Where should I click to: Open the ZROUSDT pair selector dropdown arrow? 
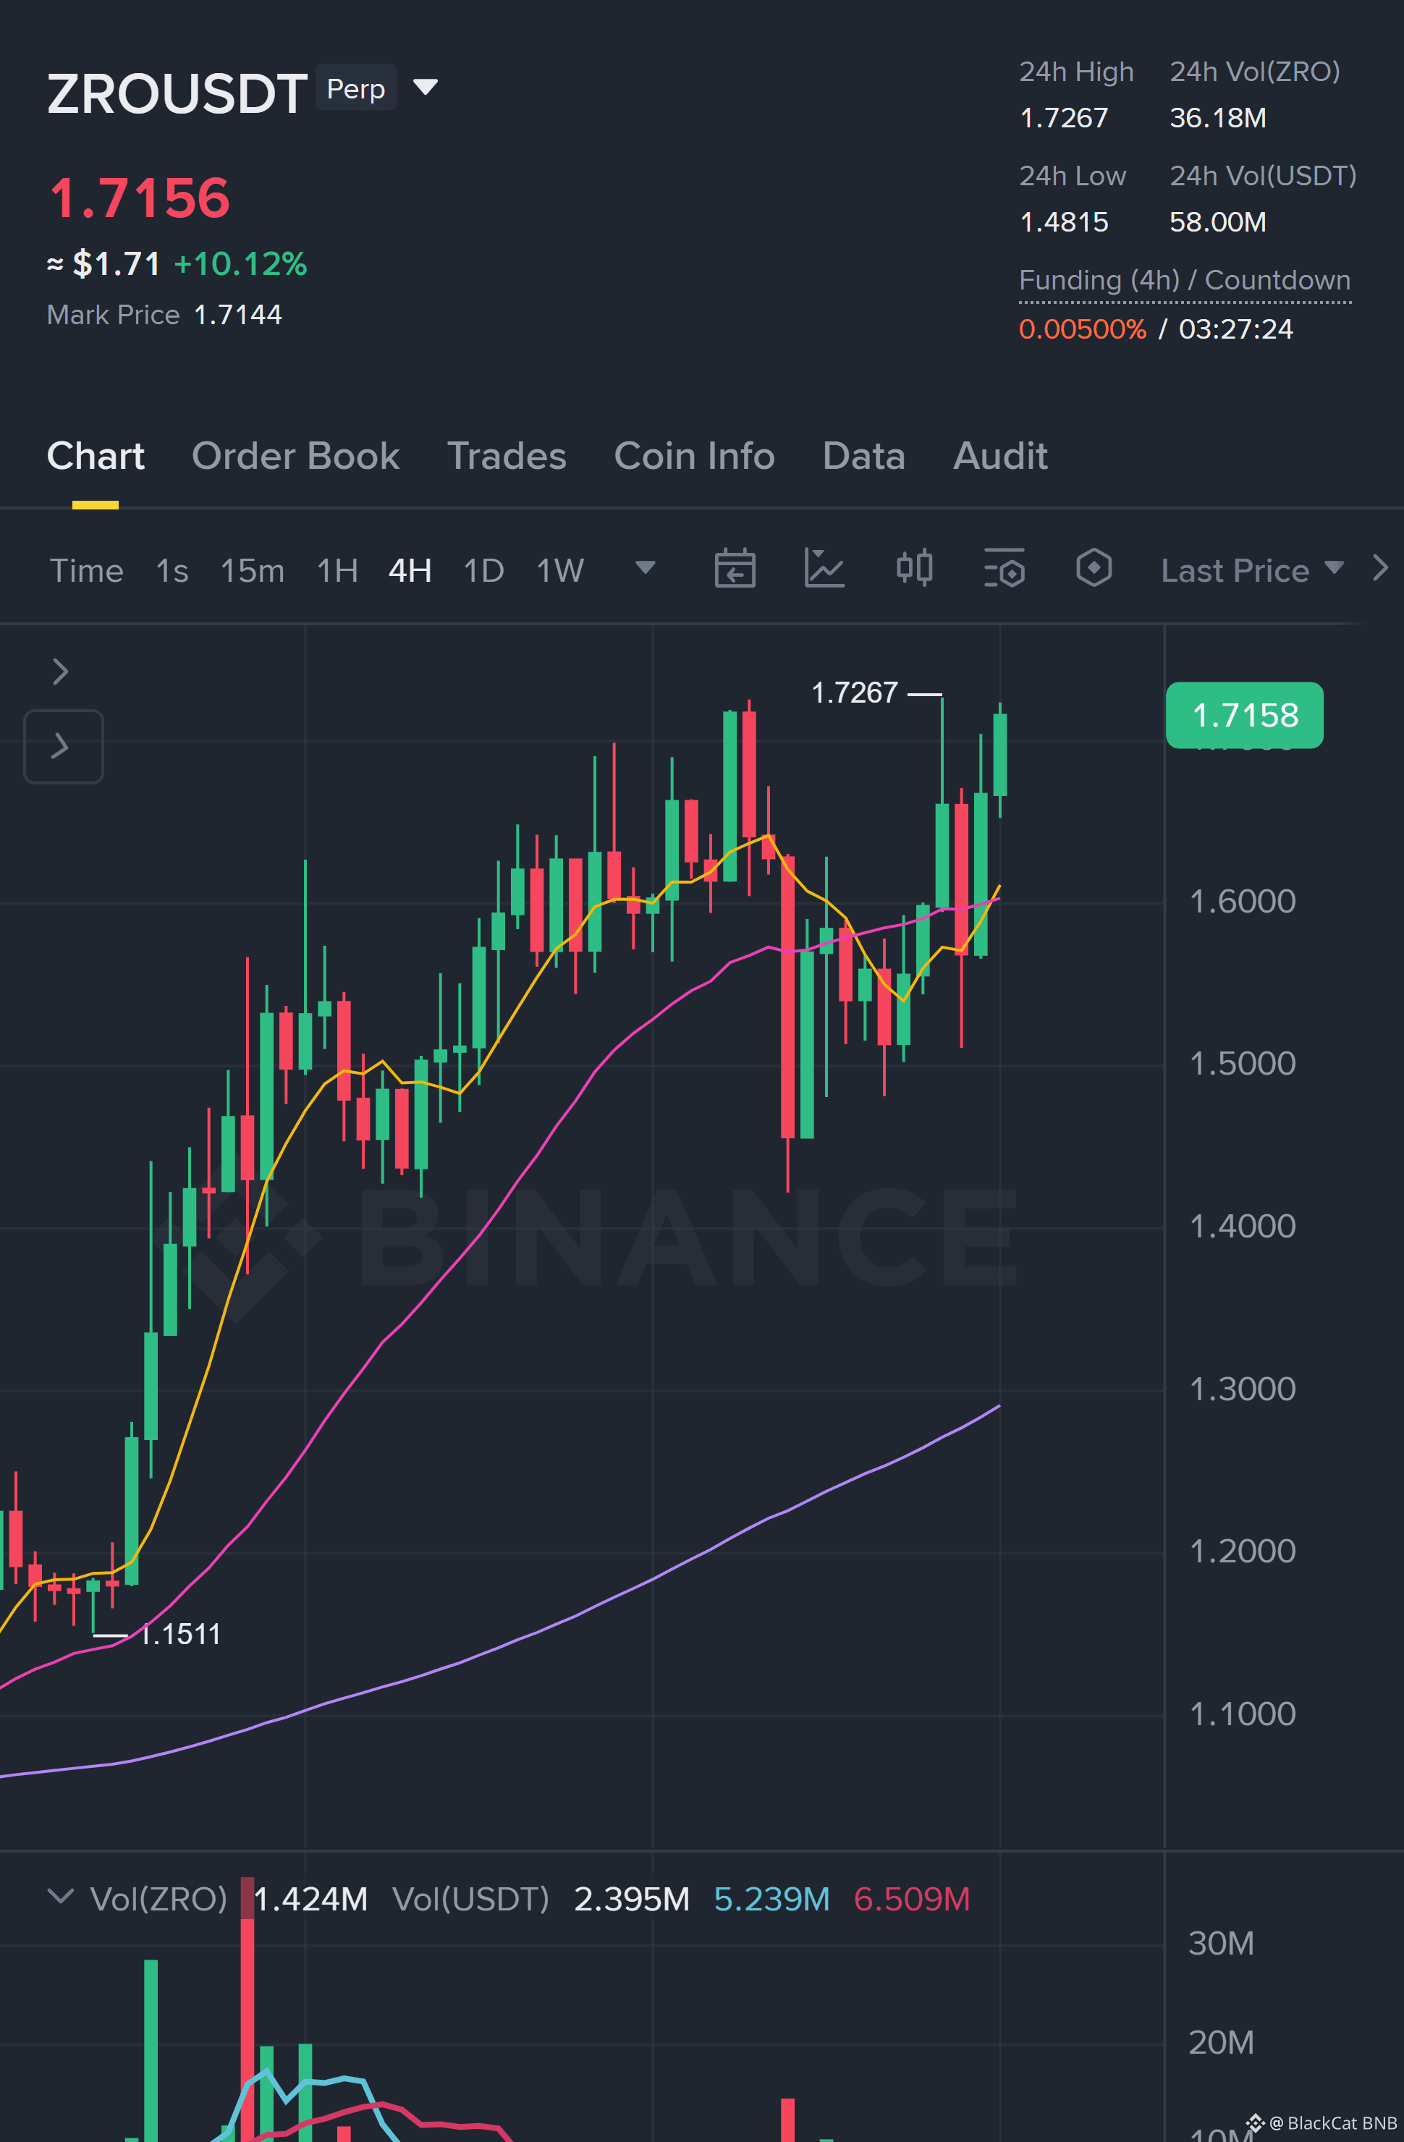pos(425,88)
